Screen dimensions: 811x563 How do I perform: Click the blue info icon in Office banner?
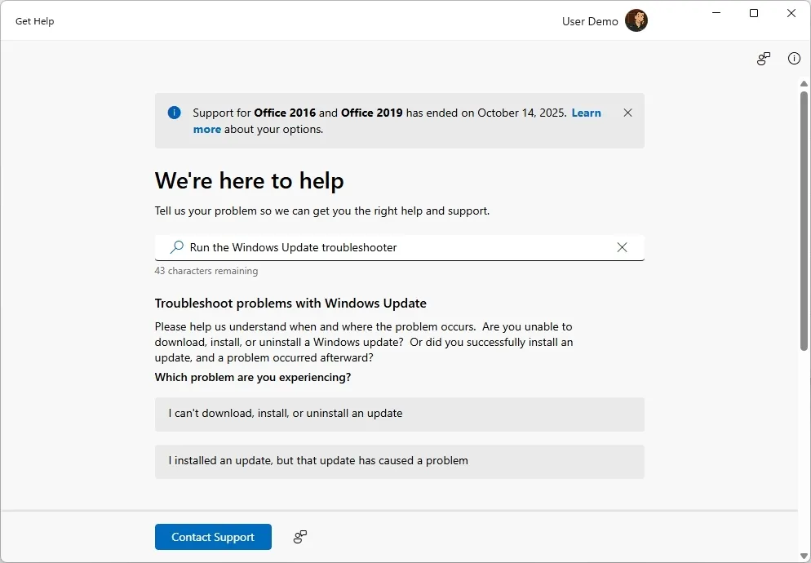click(173, 113)
